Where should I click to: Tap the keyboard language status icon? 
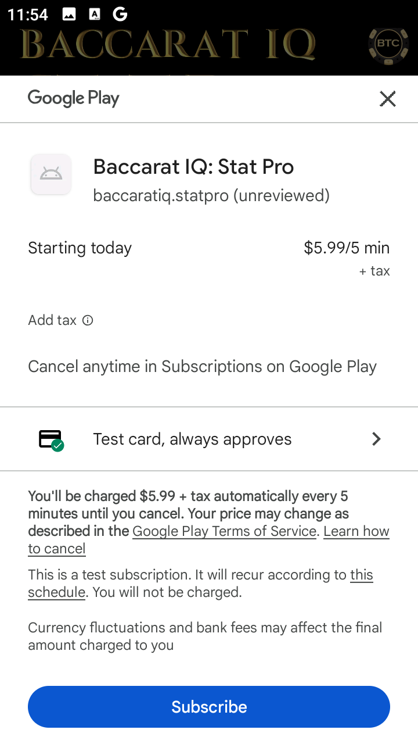pos(95,15)
